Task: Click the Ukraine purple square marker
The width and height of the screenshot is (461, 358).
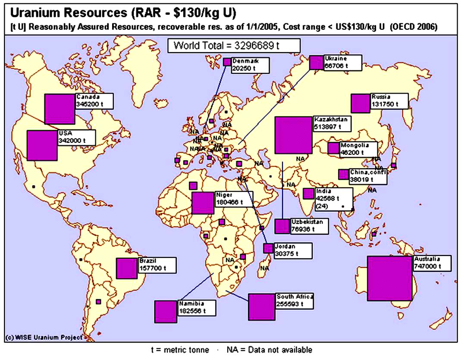Action: (316, 63)
